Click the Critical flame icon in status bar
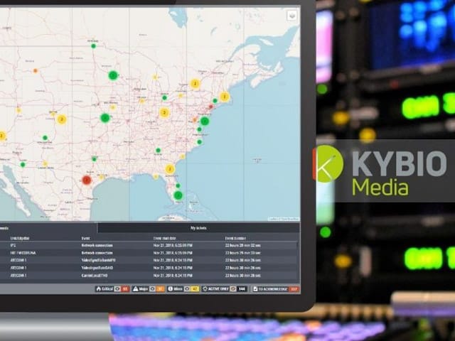The height and width of the screenshot is (341, 455). [99, 289]
